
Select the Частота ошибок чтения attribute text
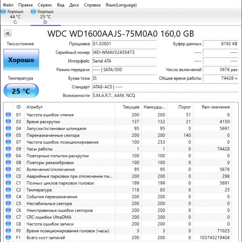(50, 115)
